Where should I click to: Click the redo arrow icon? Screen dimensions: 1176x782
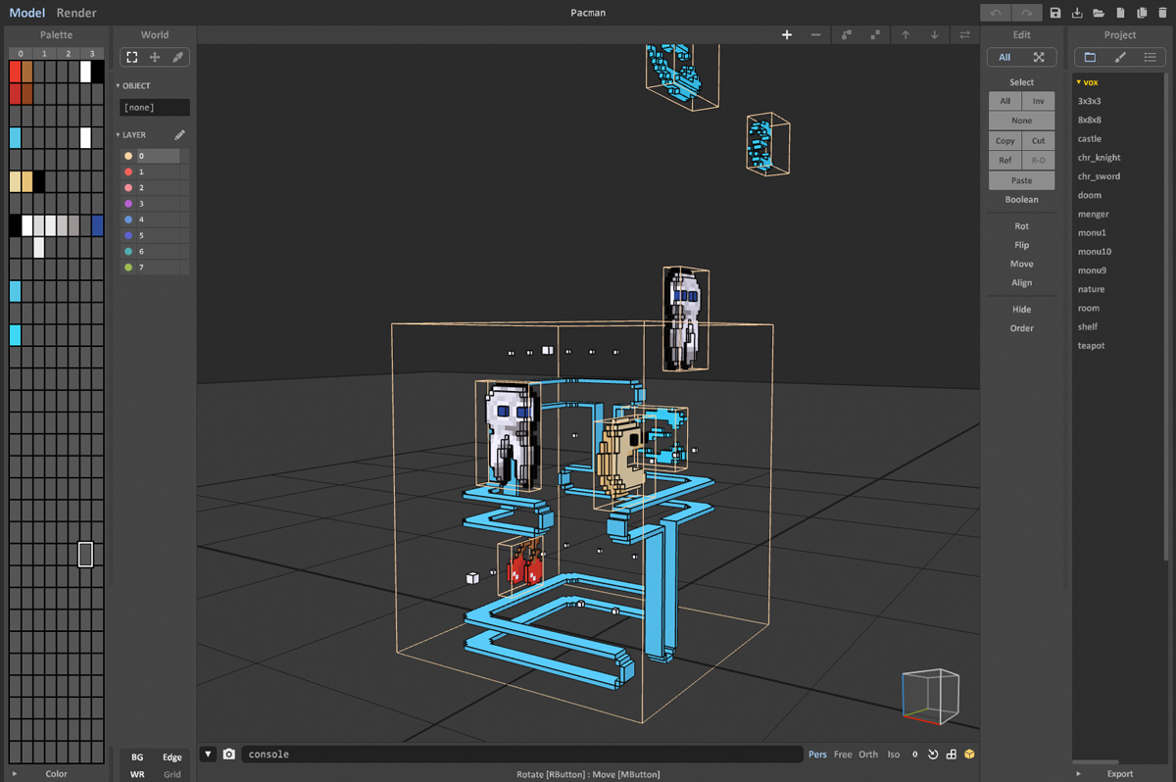coord(1026,13)
